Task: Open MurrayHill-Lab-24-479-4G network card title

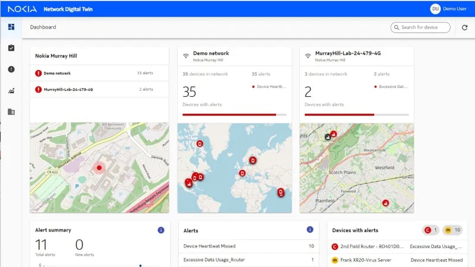Action: tap(348, 53)
